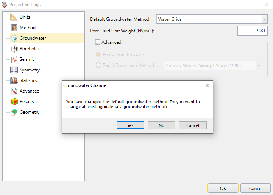This screenshot has width=273, height=195.
Task: Click No in Groundwater Change dialog
Action: click(161, 125)
